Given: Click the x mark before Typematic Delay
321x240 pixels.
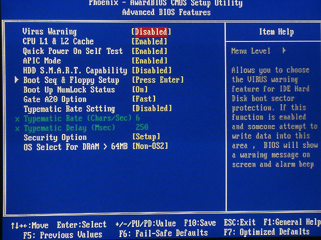Looking at the screenshot, I should coord(18,128).
